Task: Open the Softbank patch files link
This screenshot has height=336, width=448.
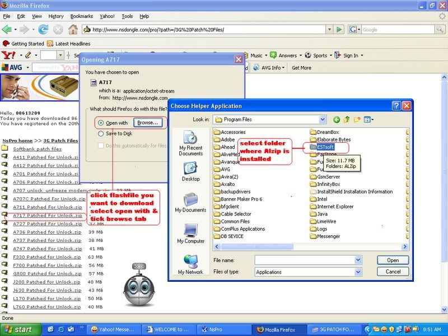Action: [x=37, y=149]
